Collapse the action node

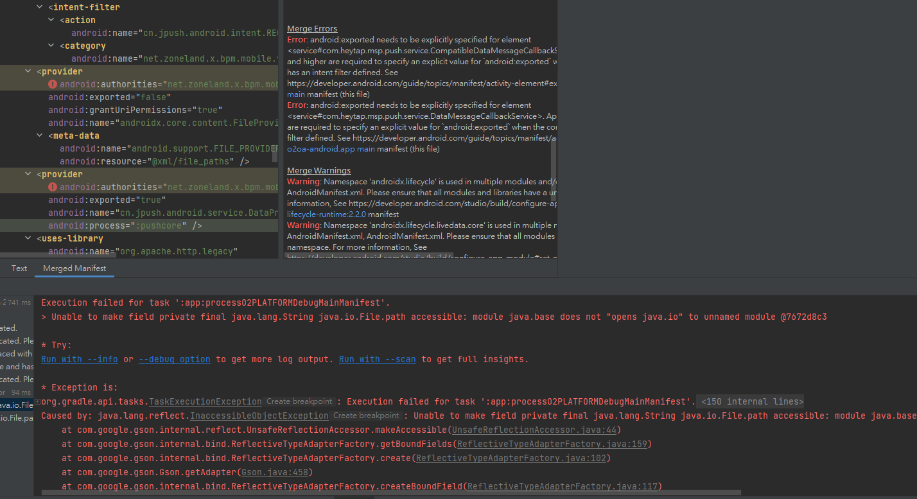pos(51,20)
